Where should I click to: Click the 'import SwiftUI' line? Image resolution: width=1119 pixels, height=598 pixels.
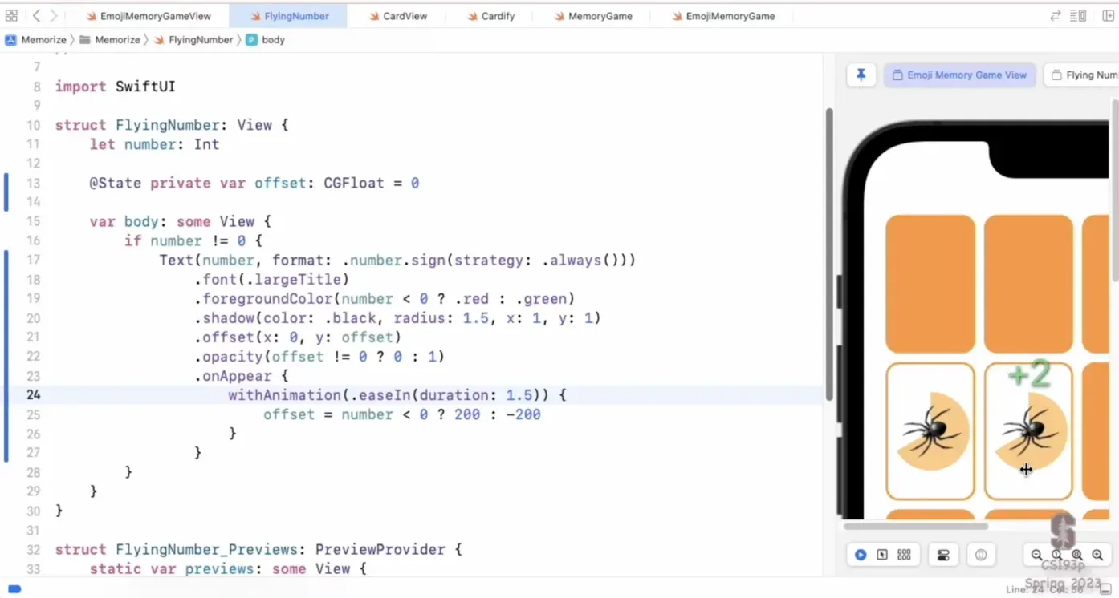(x=115, y=87)
